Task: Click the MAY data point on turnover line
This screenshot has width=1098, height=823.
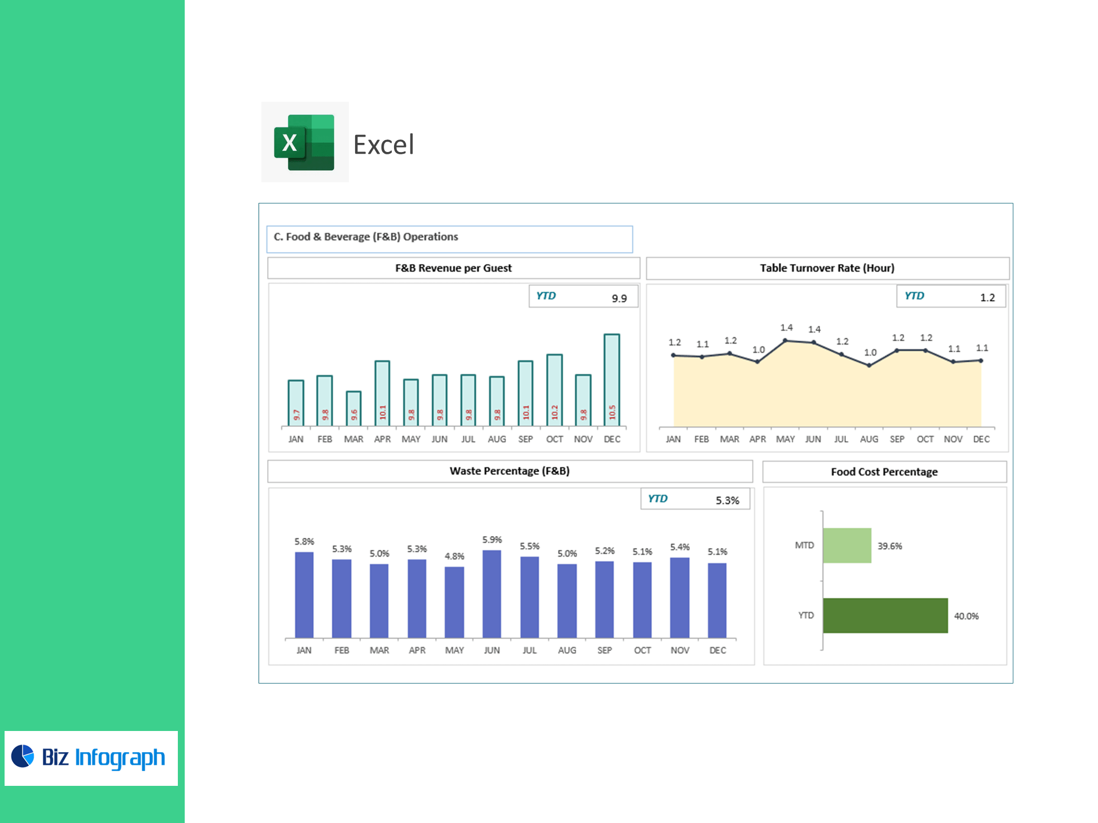Action: [x=785, y=341]
